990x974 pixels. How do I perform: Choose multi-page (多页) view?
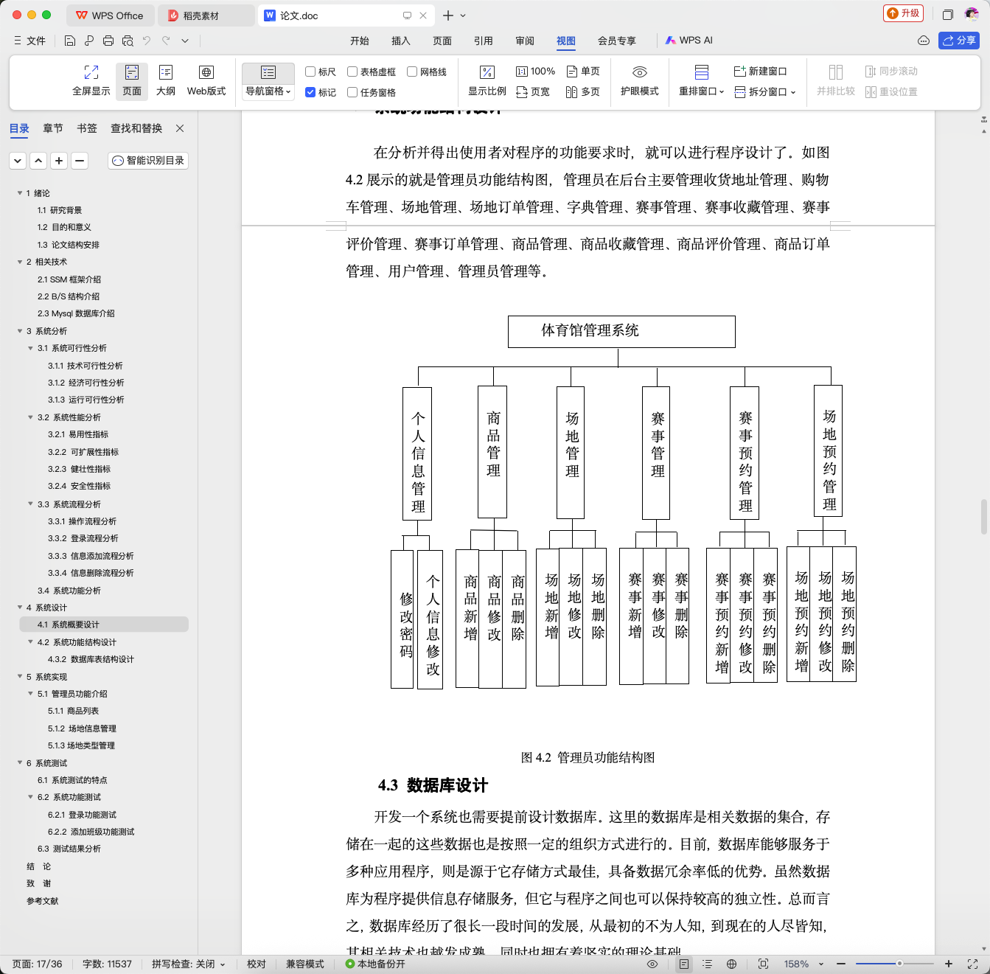pos(583,92)
